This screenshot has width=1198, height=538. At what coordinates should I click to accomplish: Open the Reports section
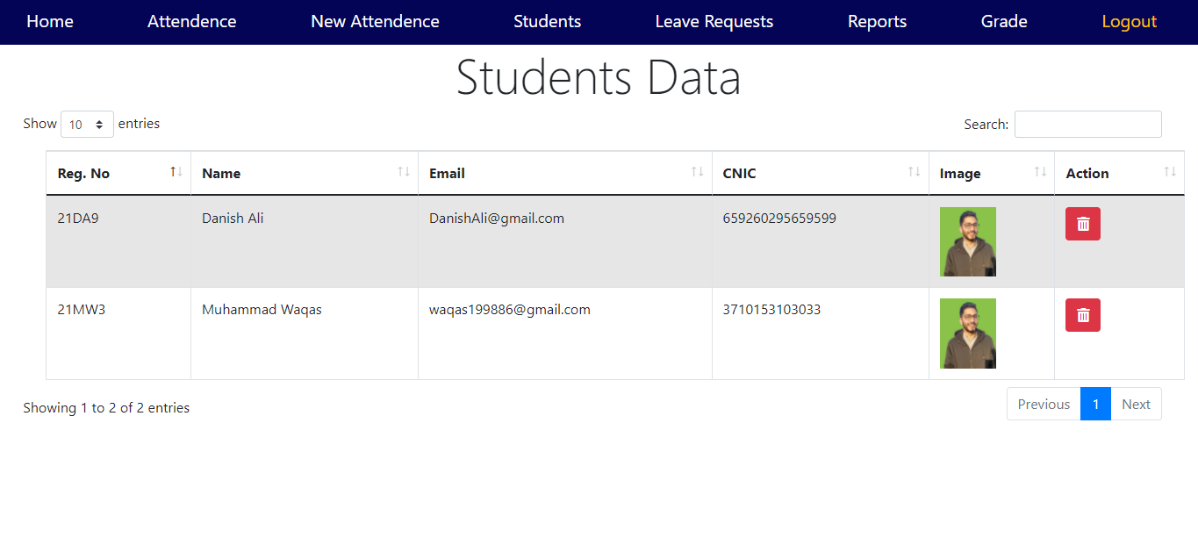[x=877, y=21]
